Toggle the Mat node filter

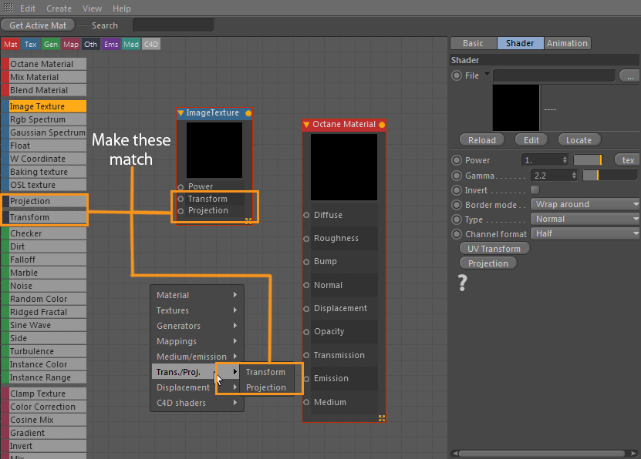click(11, 44)
